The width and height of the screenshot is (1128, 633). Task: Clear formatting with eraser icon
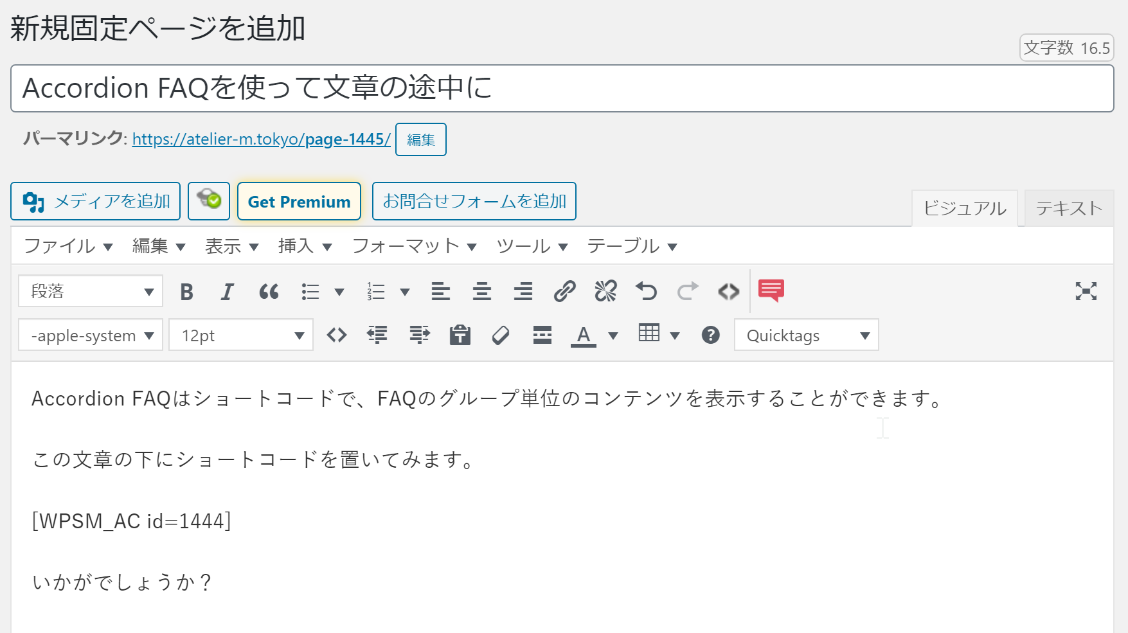[501, 335]
